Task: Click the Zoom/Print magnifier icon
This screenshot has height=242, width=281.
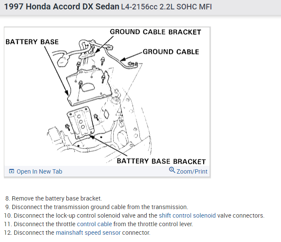Action: [x=172, y=171]
